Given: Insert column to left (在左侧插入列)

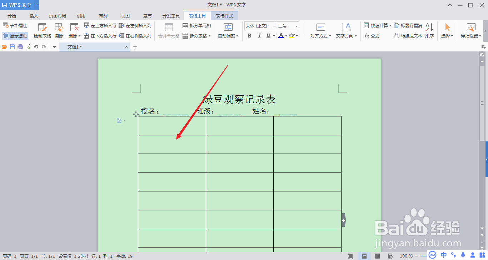Looking at the screenshot, I should pos(135,26).
